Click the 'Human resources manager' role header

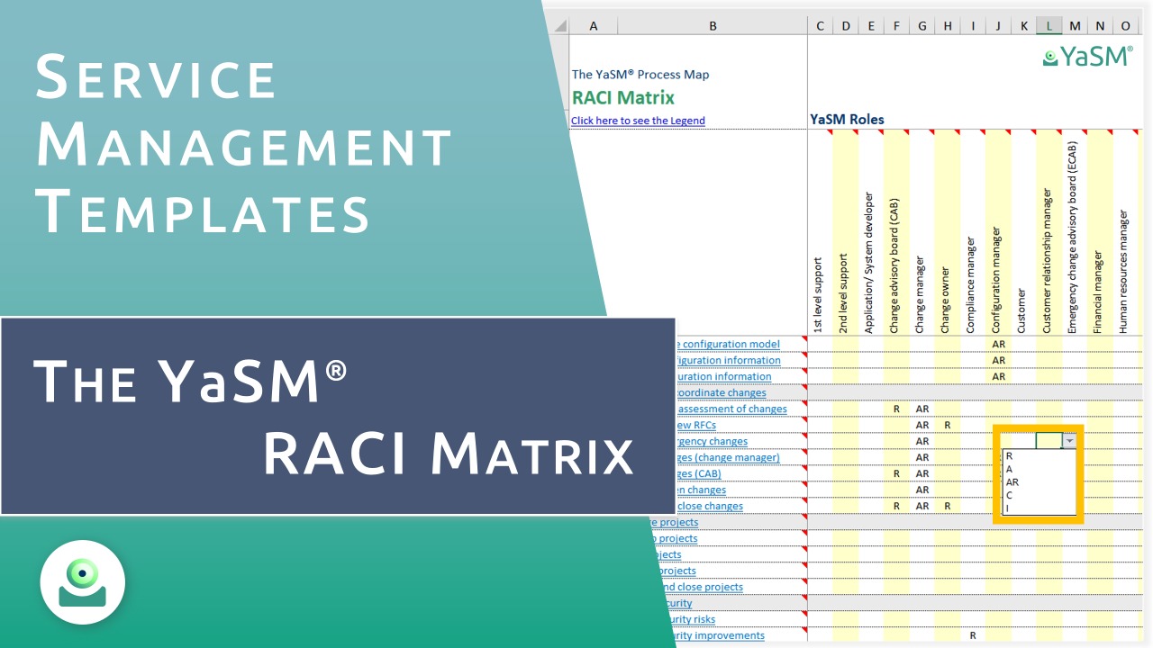[x=1124, y=272]
